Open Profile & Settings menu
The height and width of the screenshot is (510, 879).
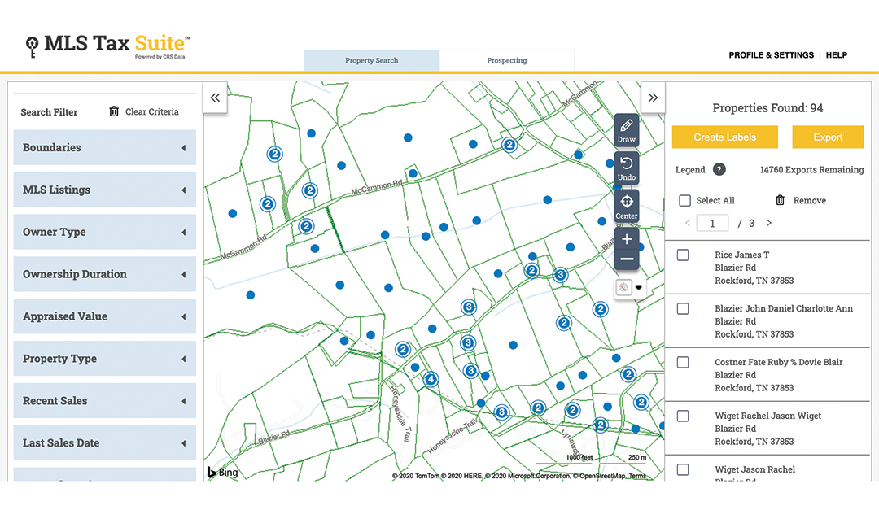tap(771, 55)
